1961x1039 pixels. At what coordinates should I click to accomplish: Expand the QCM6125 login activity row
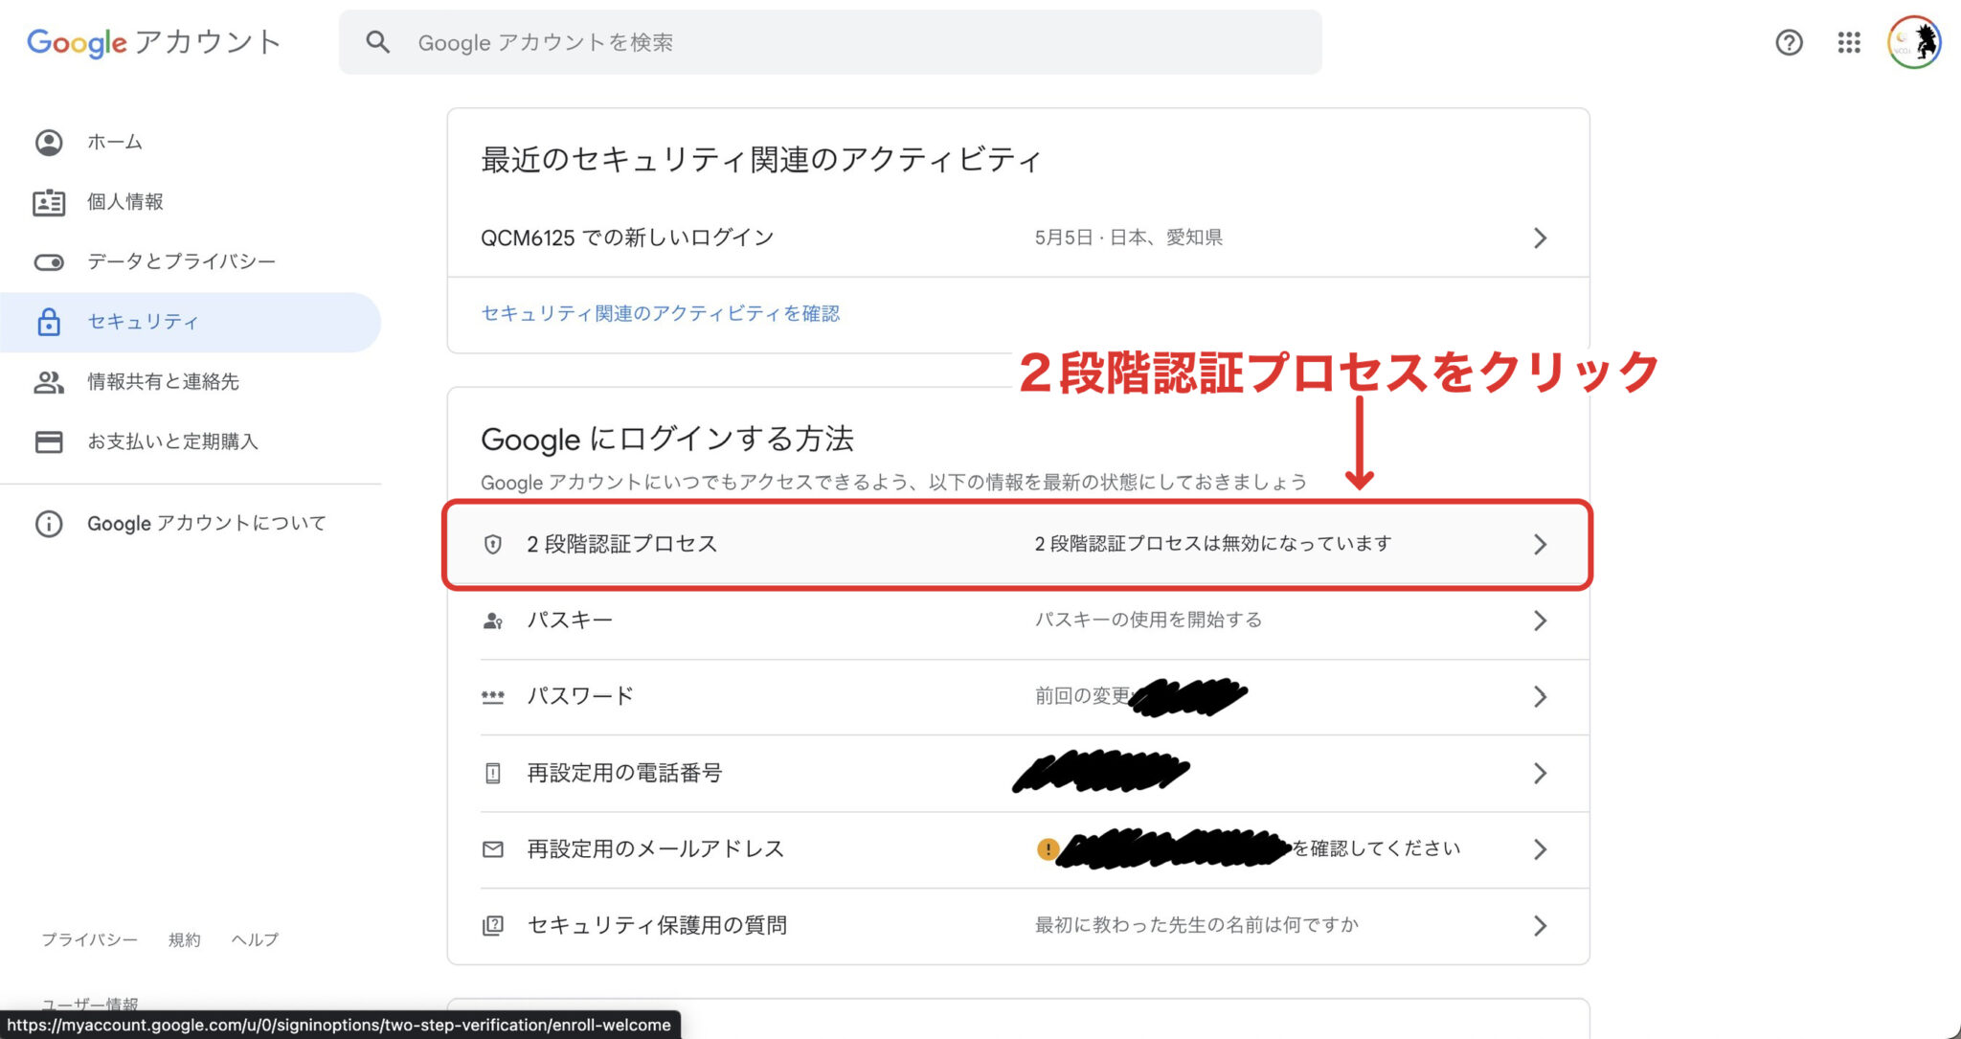coord(1540,237)
